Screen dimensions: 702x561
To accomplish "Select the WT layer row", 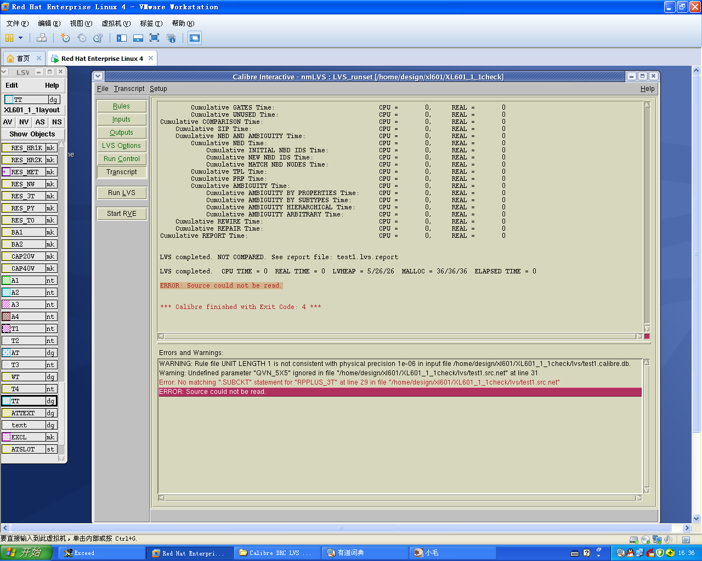I will (x=29, y=377).
